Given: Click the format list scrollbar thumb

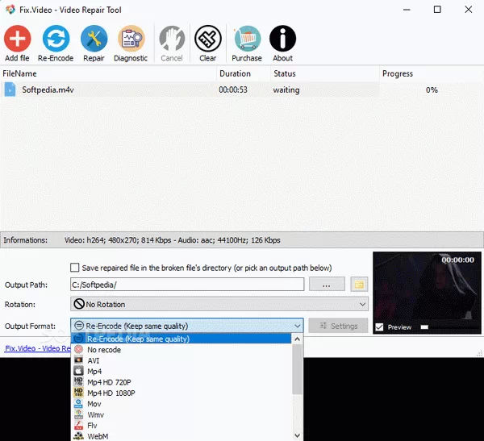Looking at the screenshot, I should click(x=297, y=369).
